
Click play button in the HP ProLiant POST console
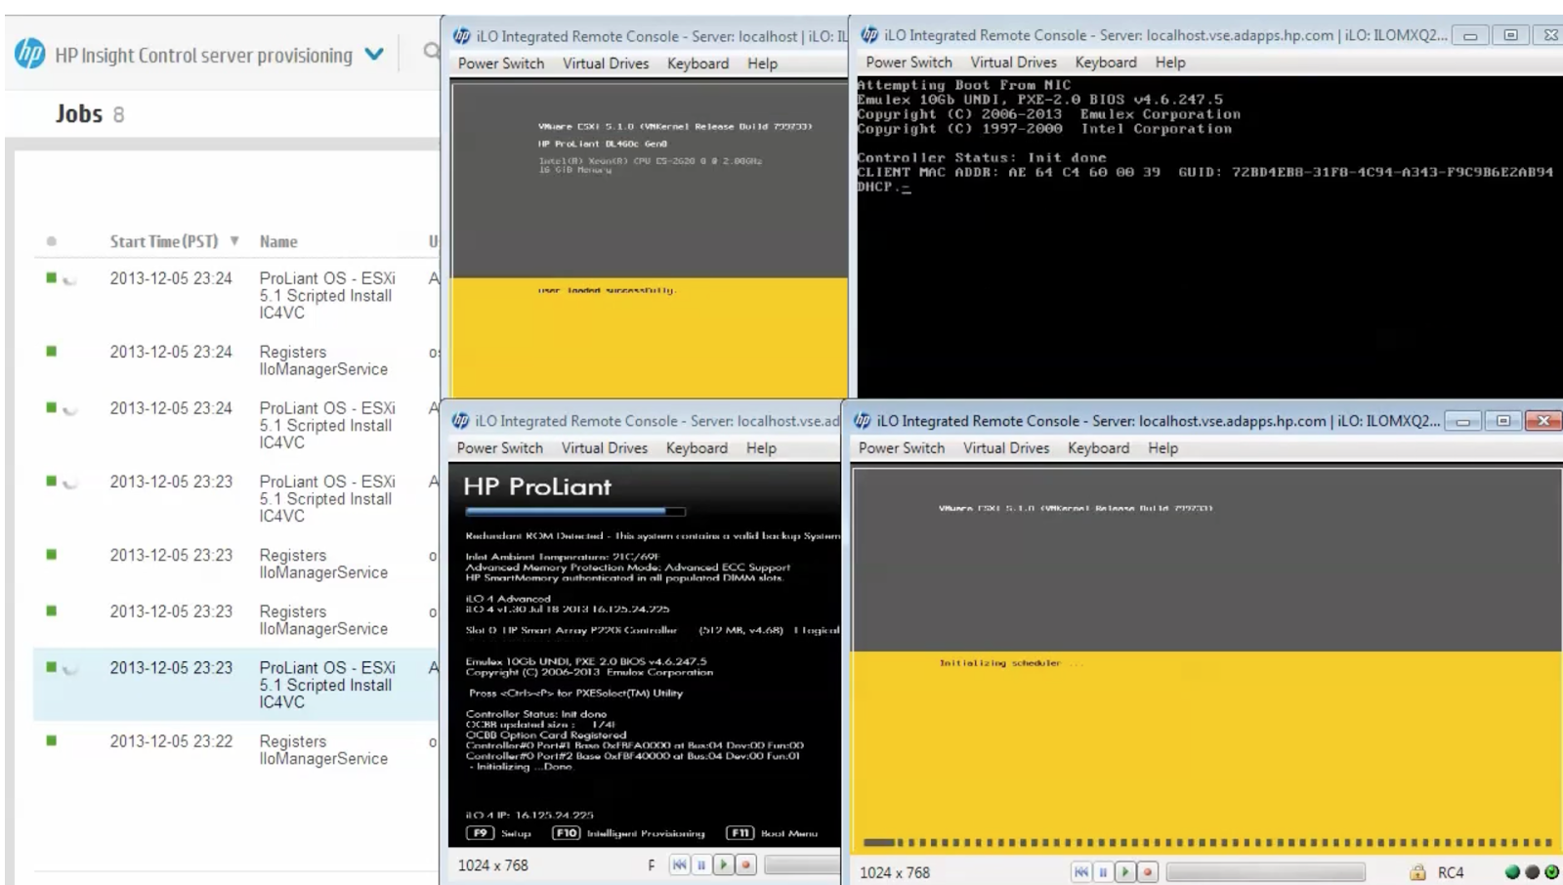click(x=723, y=865)
